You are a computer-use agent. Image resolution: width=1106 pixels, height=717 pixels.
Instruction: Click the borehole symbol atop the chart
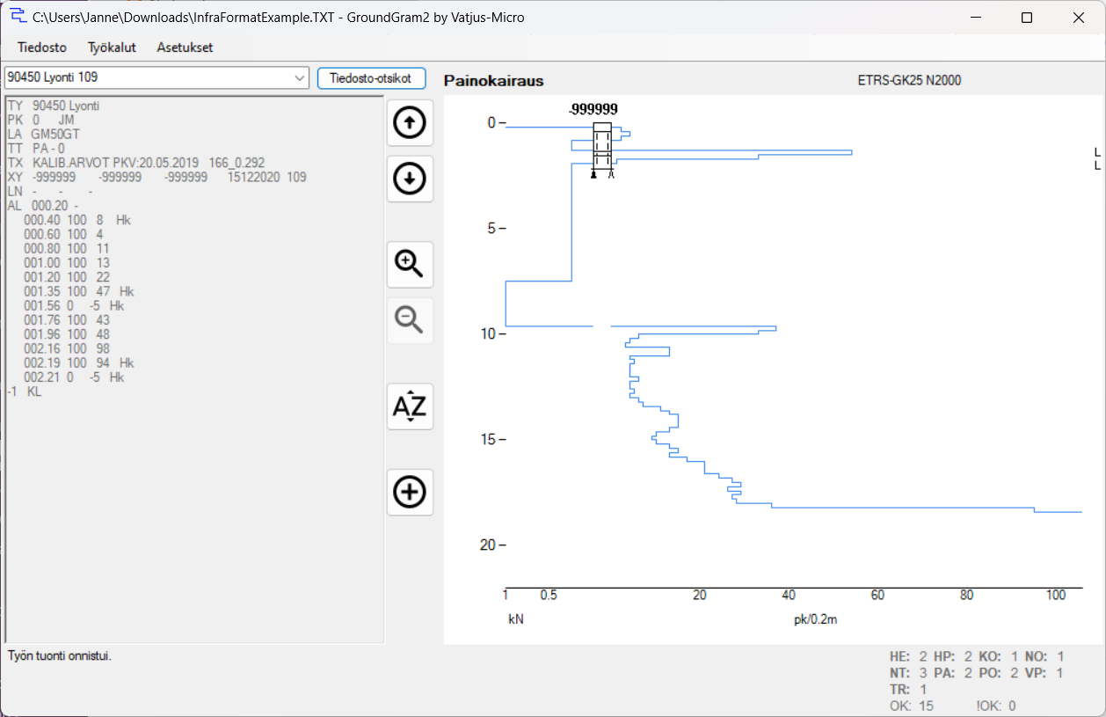pyautogui.click(x=602, y=150)
